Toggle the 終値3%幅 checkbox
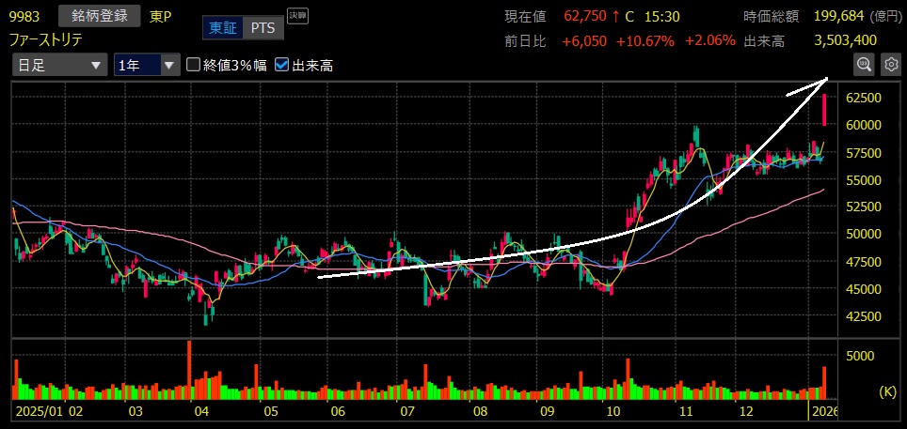The height and width of the screenshot is (429, 907). (194, 66)
